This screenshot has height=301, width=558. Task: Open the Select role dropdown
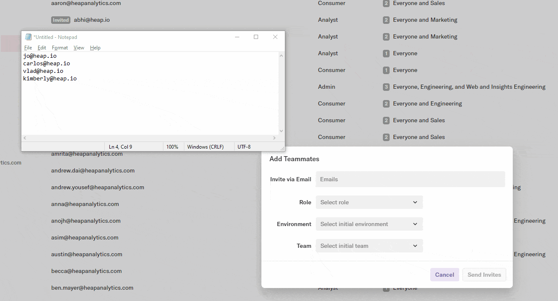point(369,202)
